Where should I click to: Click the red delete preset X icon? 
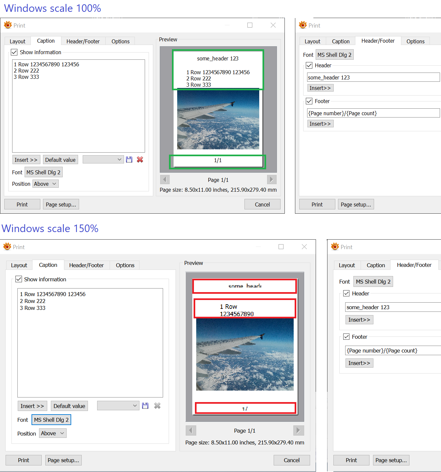click(140, 160)
